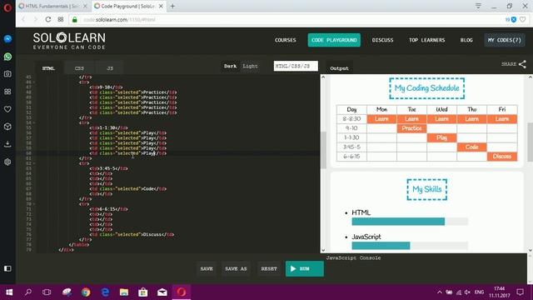Open My Codes(7) list
The width and height of the screenshot is (533, 300).
coord(505,40)
